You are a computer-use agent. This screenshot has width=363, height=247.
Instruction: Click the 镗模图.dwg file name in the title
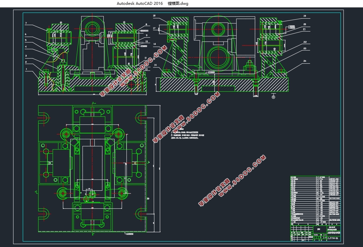point(178,4)
